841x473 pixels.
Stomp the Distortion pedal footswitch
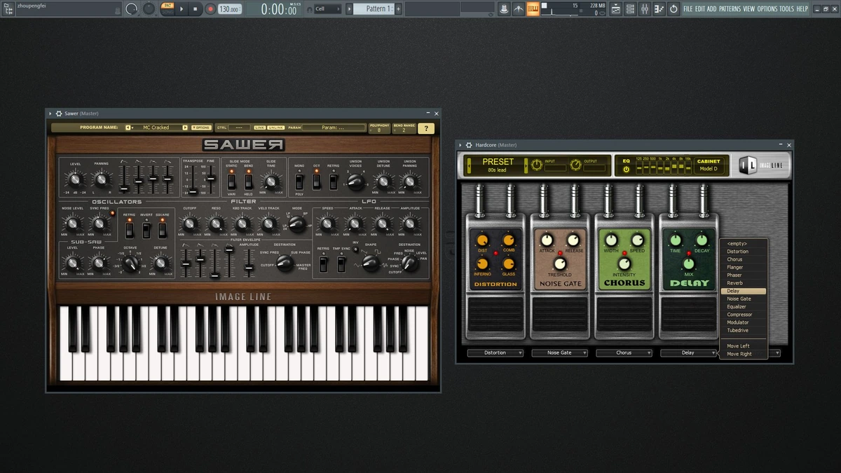click(495, 314)
